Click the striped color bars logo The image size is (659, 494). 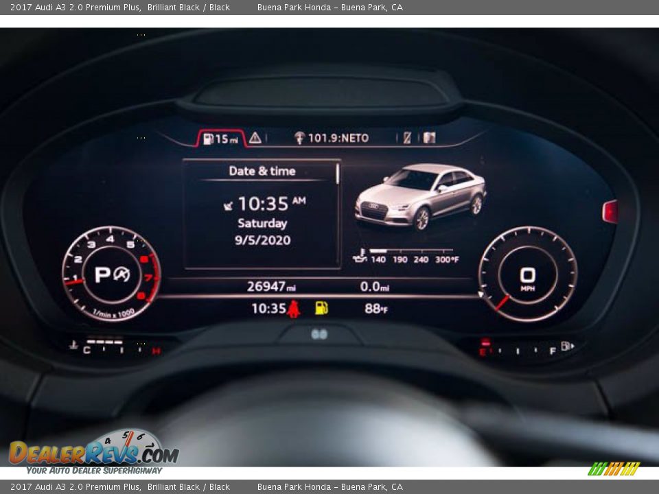613,469
